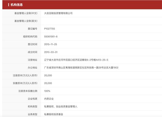Viewport: 162px width, 117px height.
Task: Click the 注册地址 label
Action: pos(32,60)
